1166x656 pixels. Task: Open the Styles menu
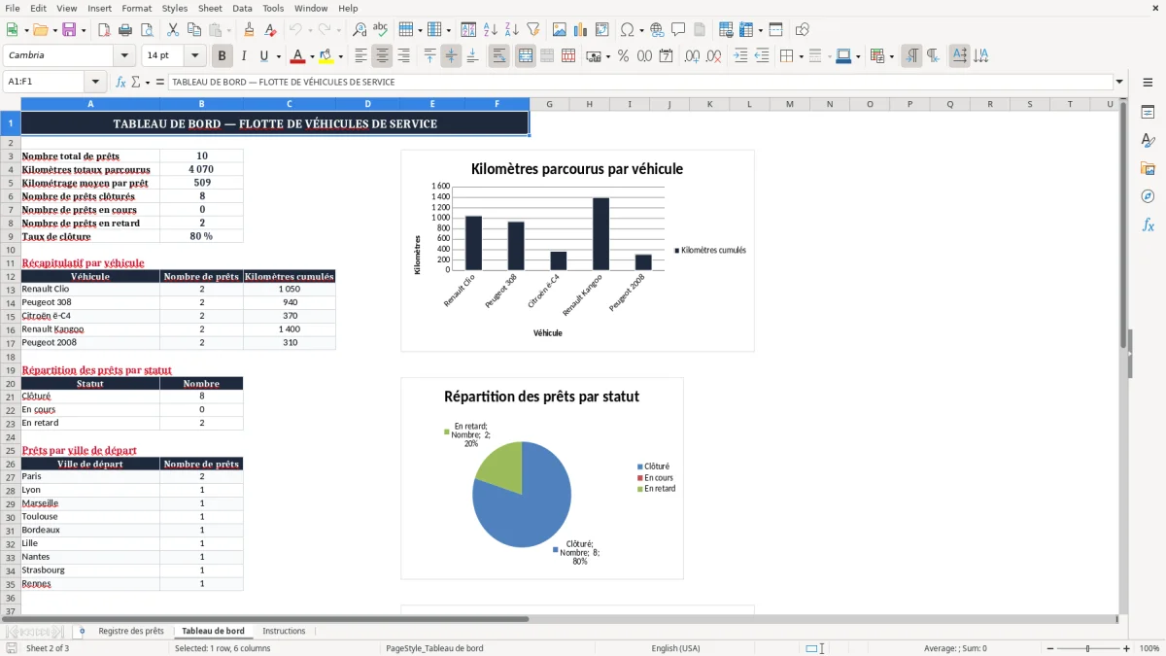click(175, 8)
